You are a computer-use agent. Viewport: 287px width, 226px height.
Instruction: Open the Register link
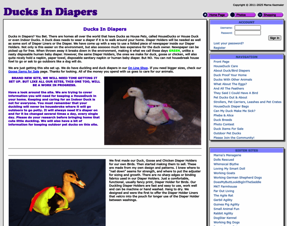click(x=219, y=48)
